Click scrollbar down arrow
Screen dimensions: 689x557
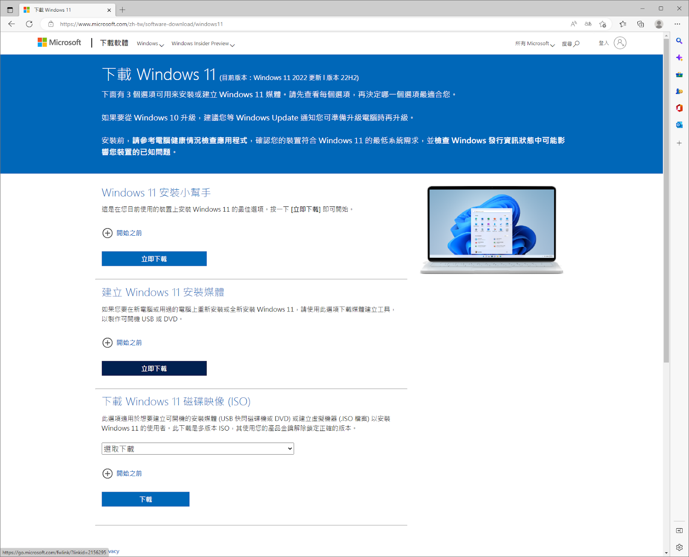pos(666,553)
